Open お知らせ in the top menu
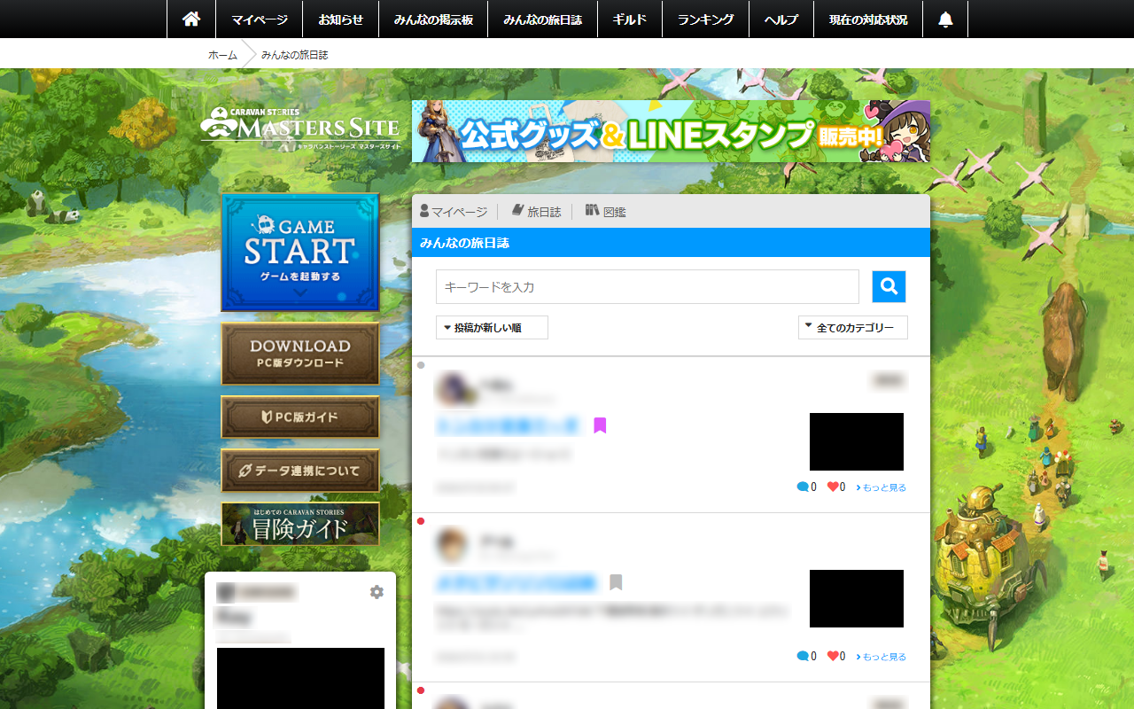The image size is (1134, 709). [341, 19]
